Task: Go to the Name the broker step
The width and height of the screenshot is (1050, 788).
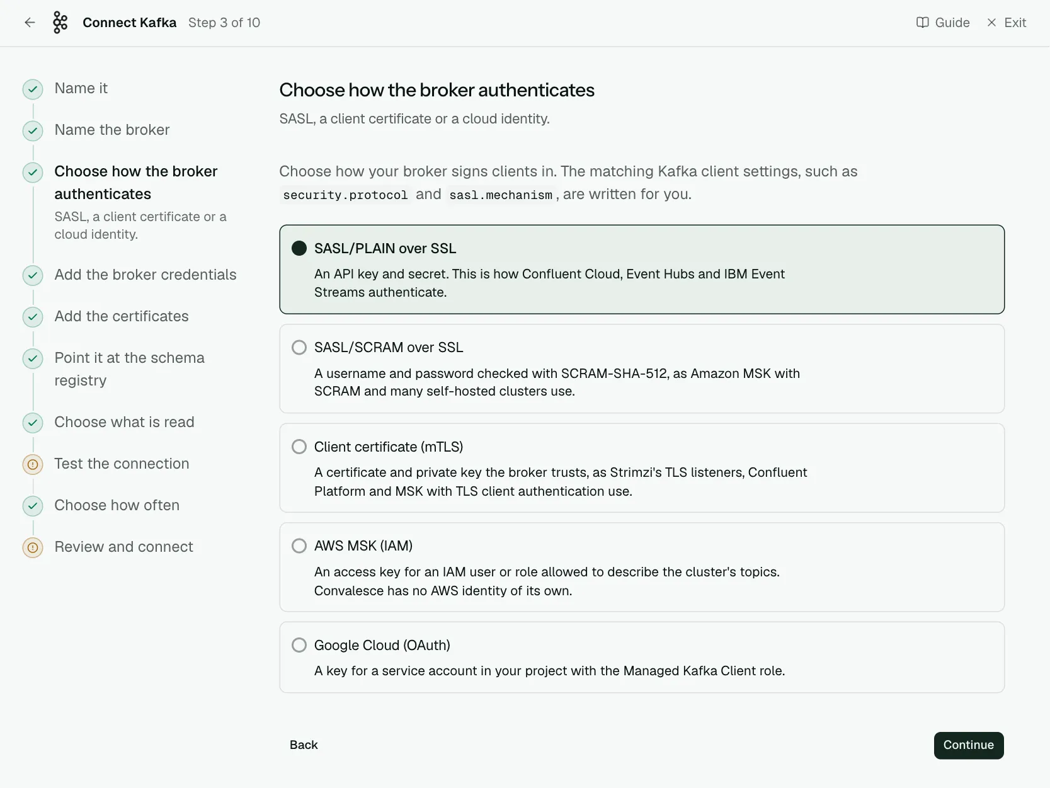Action: click(112, 130)
